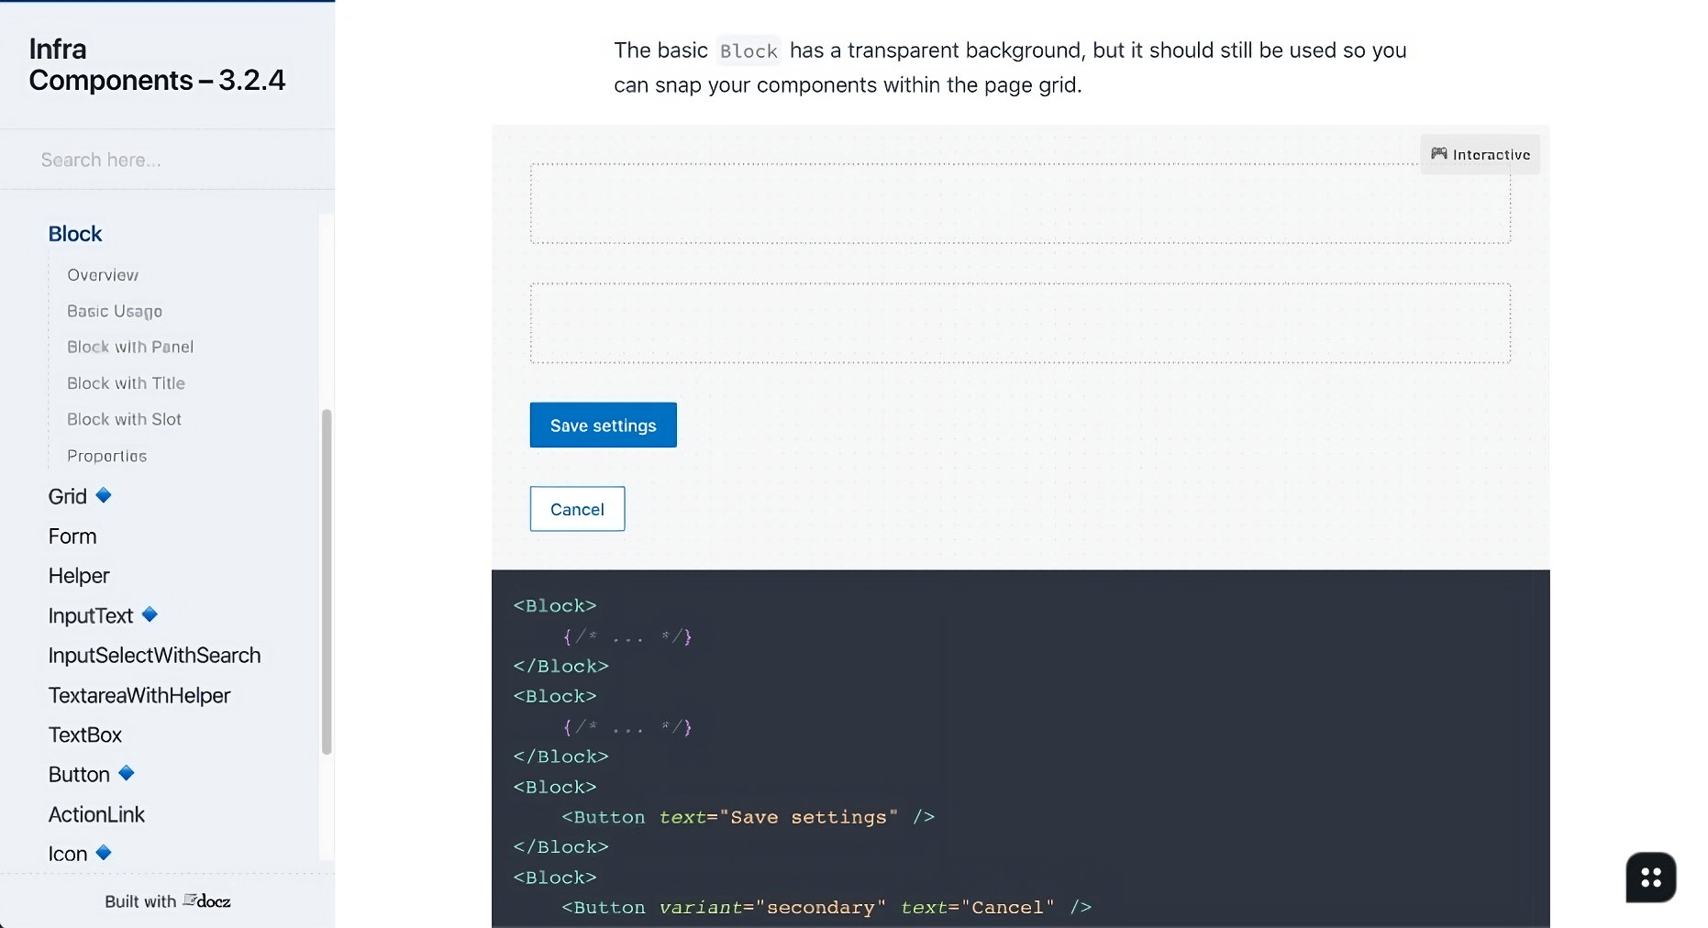This screenshot has height=928, width=1708.
Task: Open the Properties page
Action: click(x=106, y=455)
